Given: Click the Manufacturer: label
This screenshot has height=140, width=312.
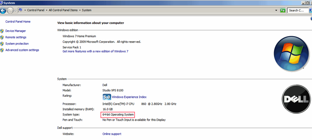Looking at the screenshot, I should point(72,85).
